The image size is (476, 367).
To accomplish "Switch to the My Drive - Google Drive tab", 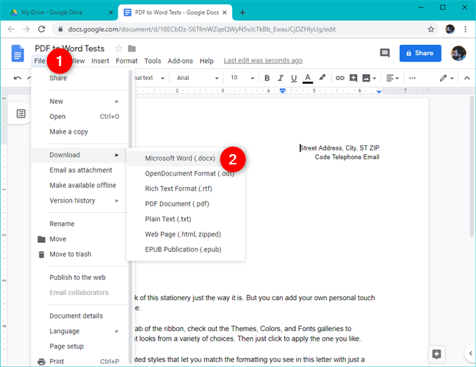I will click(59, 12).
